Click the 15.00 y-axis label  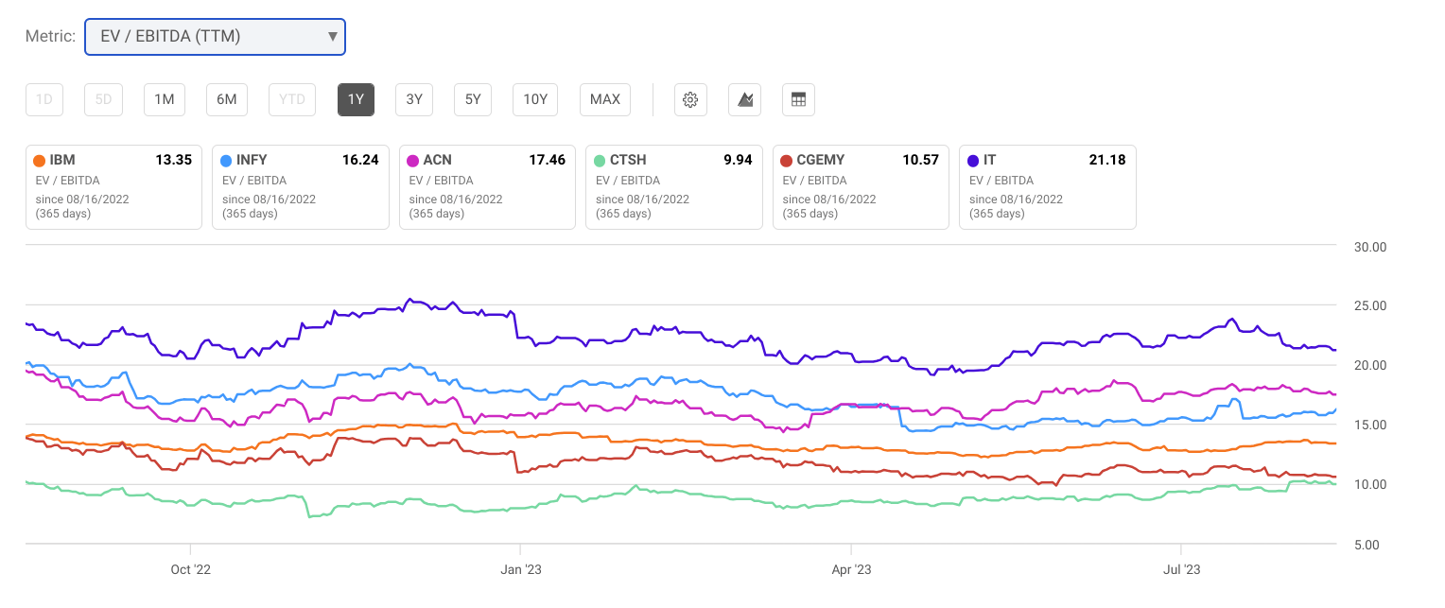point(1369,426)
